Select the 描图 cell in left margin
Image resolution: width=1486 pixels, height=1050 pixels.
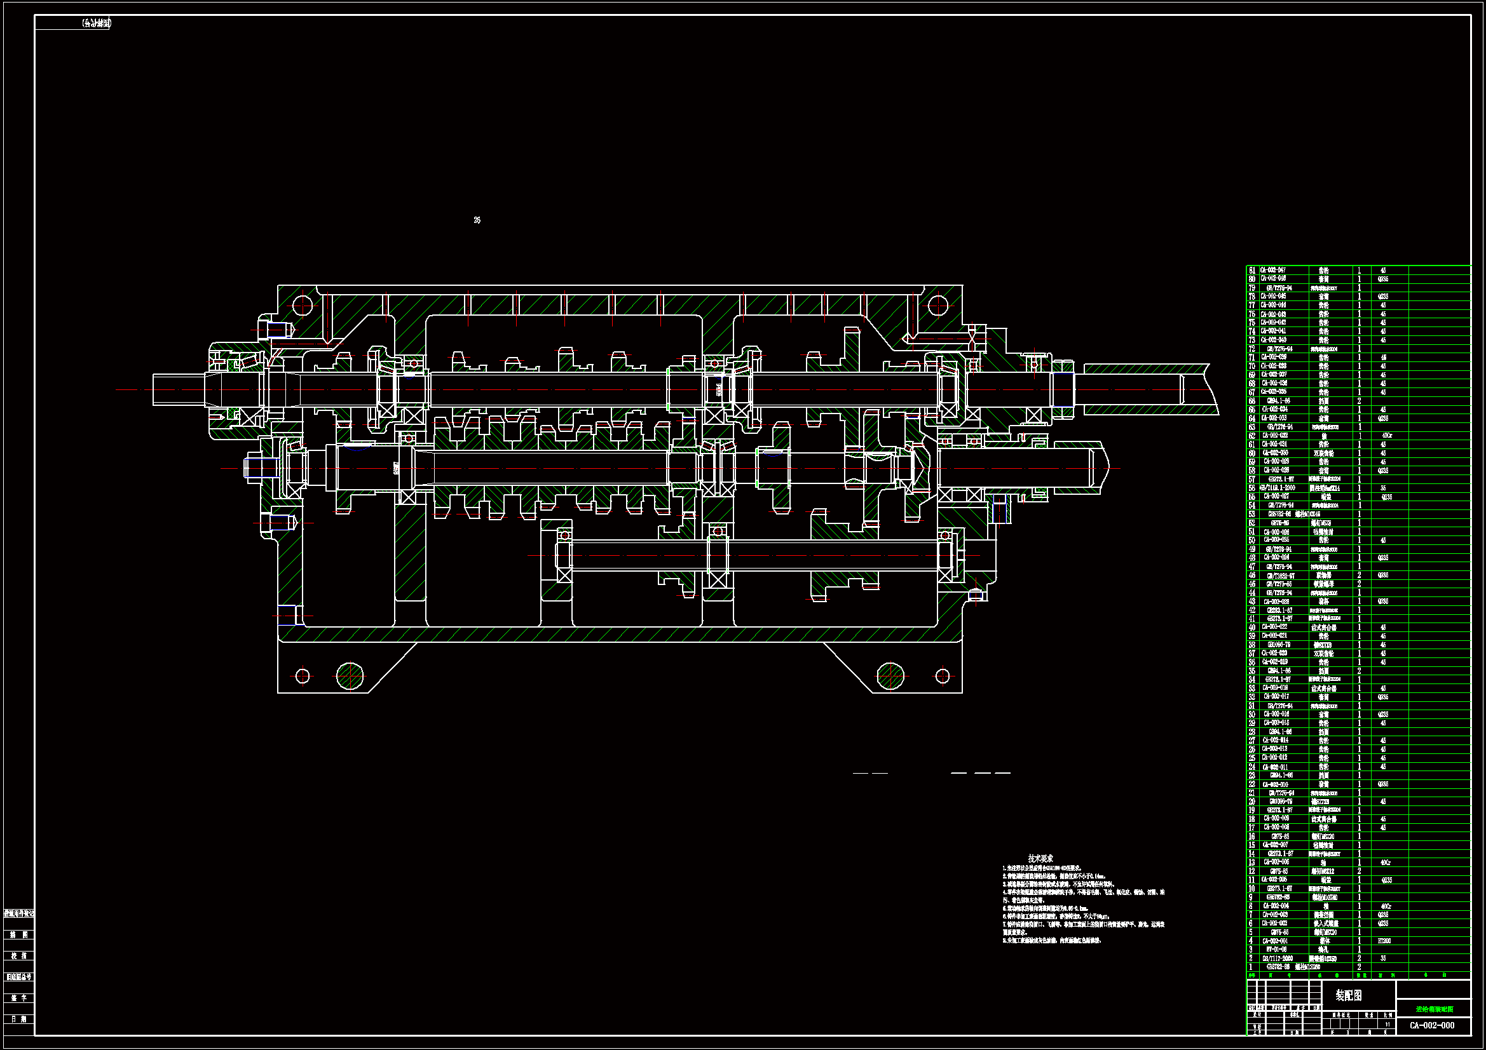20,935
